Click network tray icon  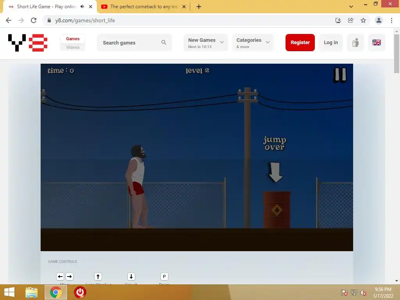click(x=354, y=293)
